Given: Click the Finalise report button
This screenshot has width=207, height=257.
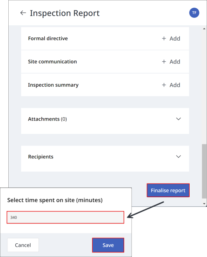Looking at the screenshot, I should click(168, 190).
